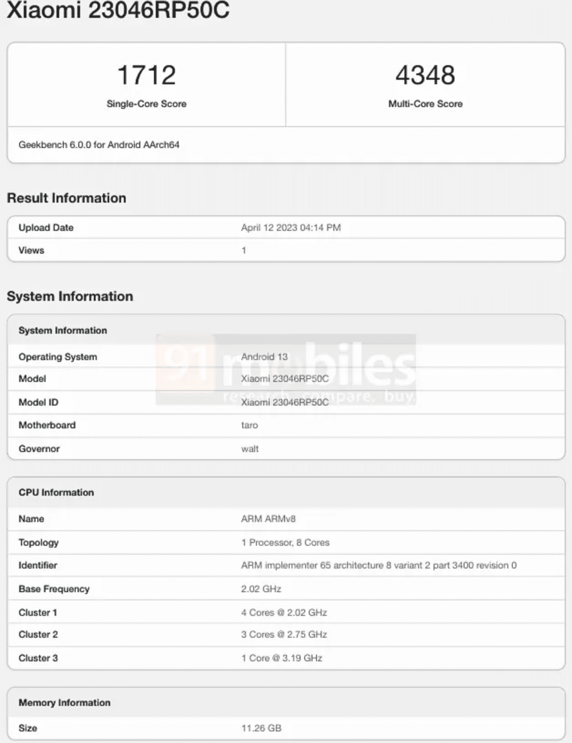Select the '2.02 GHz' base frequency value
572x743 pixels.
coord(261,589)
